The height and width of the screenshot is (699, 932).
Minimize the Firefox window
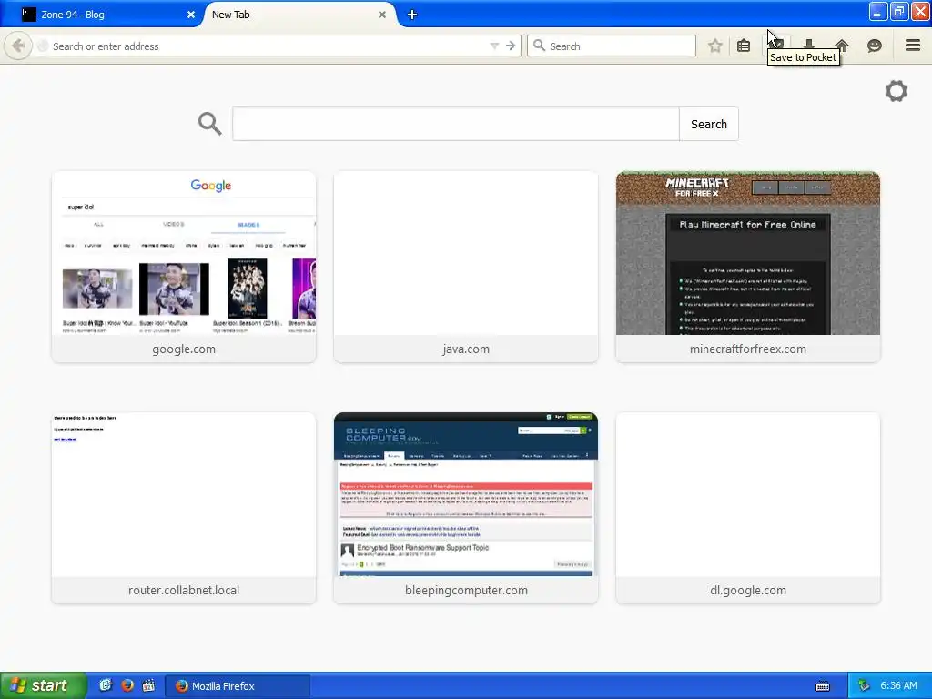[x=878, y=11]
